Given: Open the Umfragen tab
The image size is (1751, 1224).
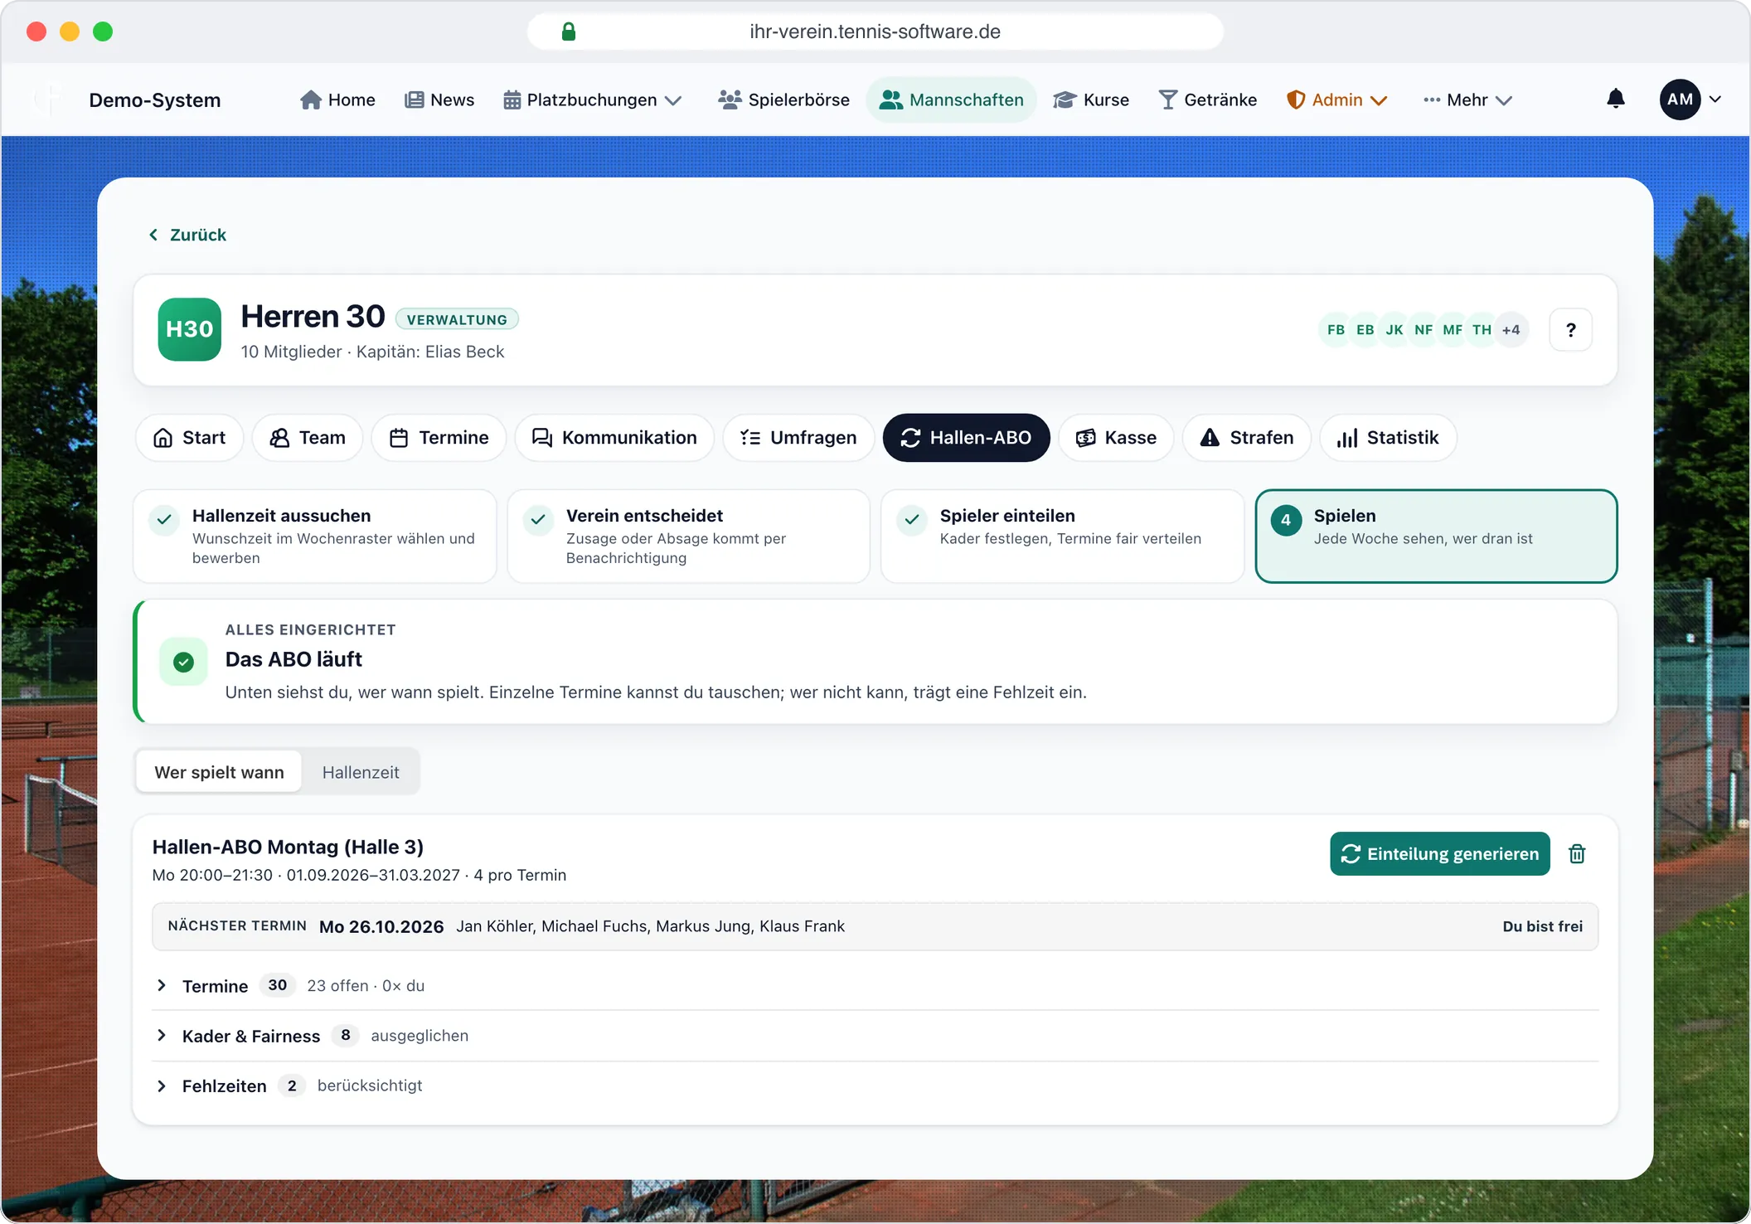Looking at the screenshot, I should tap(798, 438).
